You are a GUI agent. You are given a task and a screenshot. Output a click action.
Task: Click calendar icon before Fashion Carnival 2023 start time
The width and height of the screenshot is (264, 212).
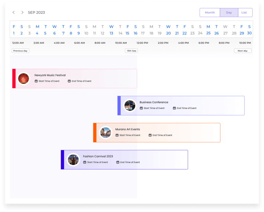pyautogui.click(x=85, y=163)
